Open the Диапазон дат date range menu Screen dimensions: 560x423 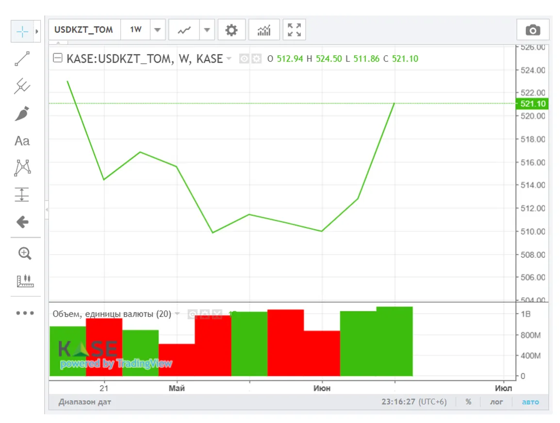[x=84, y=402]
